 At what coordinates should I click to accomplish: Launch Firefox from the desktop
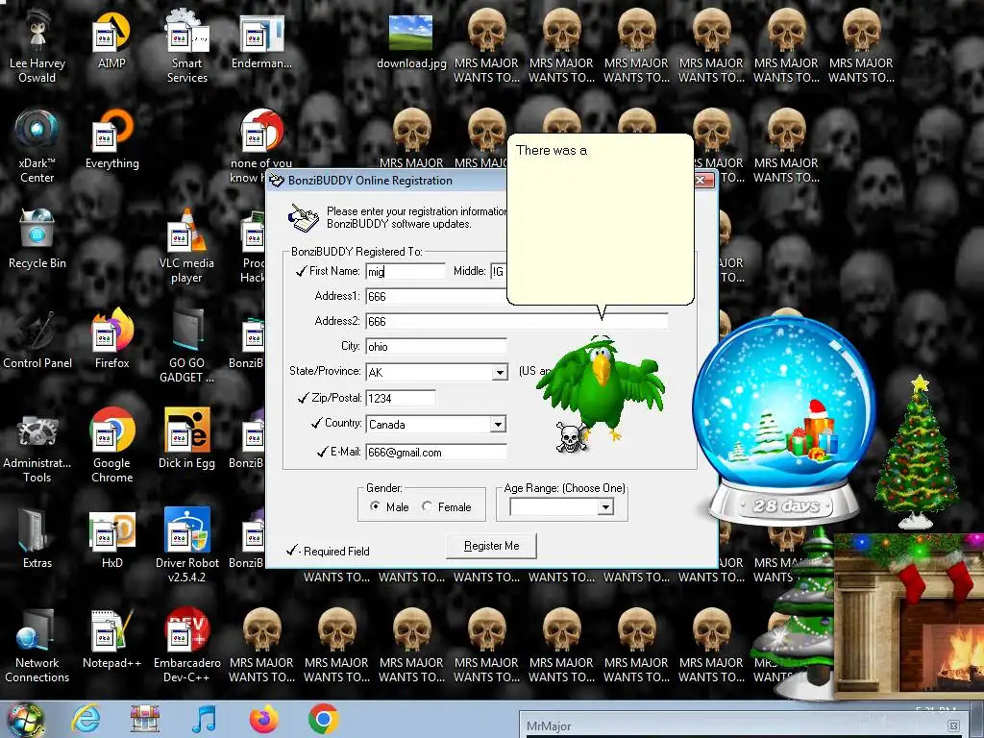click(x=111, y=340)
